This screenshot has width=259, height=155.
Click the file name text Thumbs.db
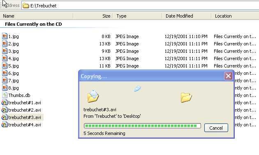pos(19,95)
